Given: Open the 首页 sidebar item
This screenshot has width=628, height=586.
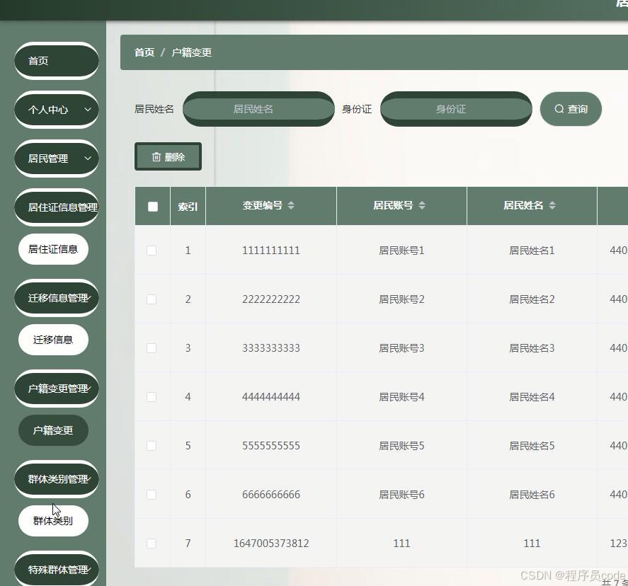Looking at the screenshot, I should (57, 61).
